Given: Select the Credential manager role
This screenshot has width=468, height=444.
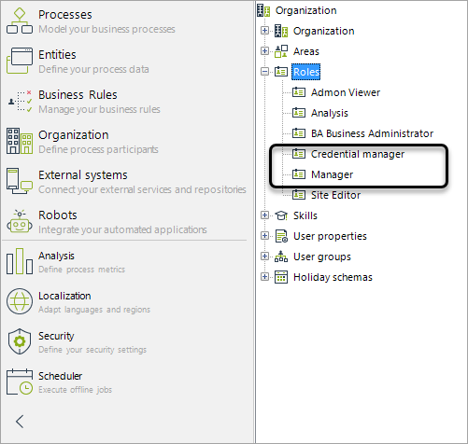Looking at the screenshot, I should pos(358,154).
